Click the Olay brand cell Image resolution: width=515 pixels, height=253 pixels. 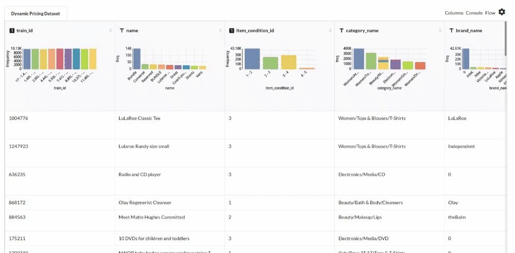(x=475, y=203)
